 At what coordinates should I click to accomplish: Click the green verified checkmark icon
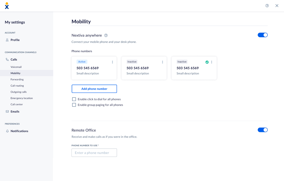point(207,62)
